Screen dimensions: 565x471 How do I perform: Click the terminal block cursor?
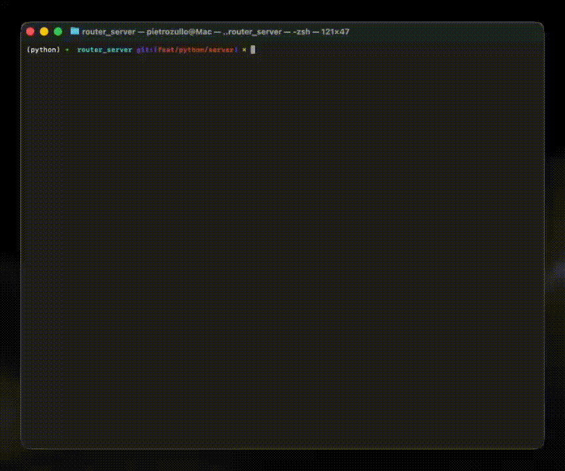pos(253,50)
